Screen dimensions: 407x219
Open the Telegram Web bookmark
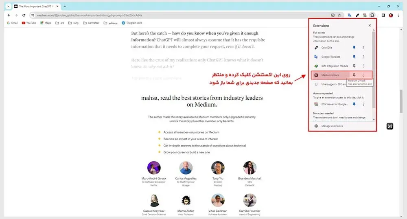coord(132,23)
